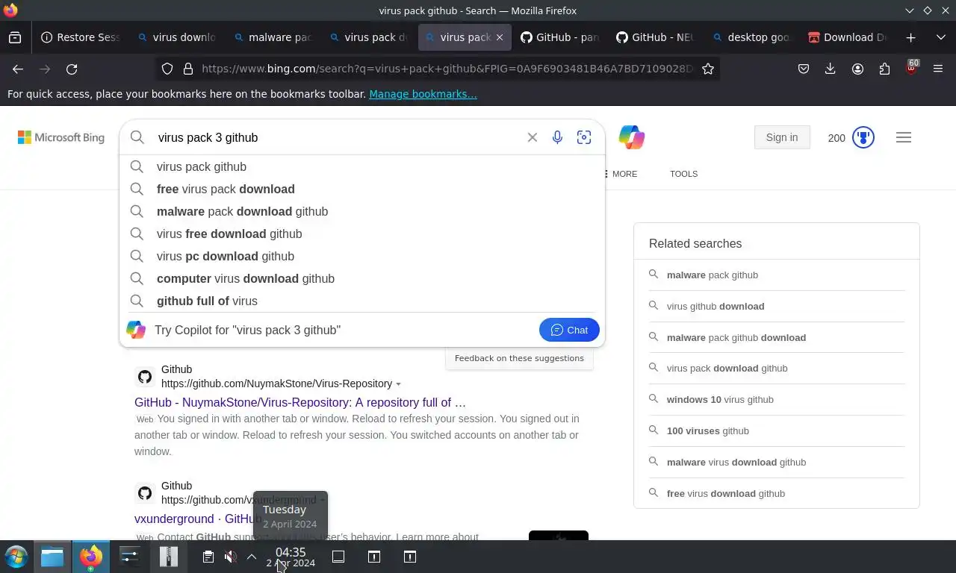Open the Microsoft Rewards medal icon

863,137
